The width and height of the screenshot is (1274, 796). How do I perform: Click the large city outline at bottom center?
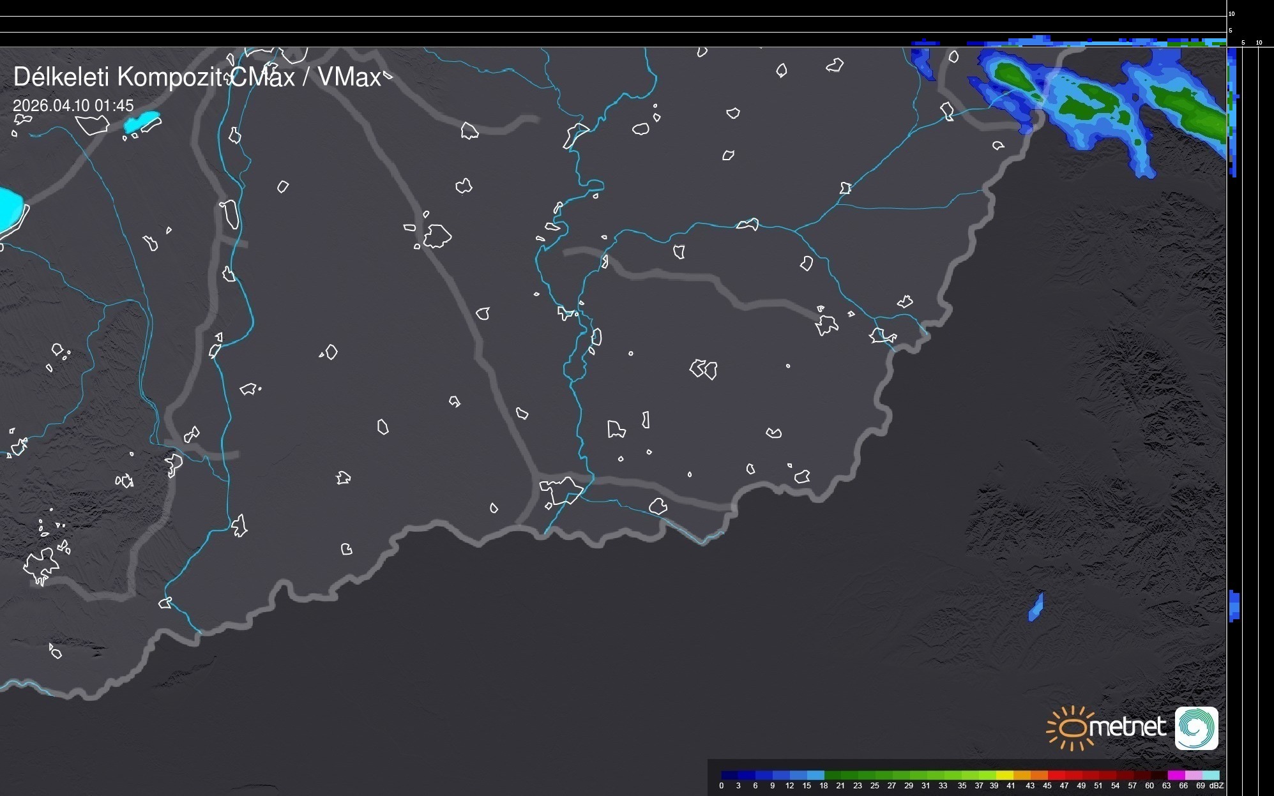click(x=561, y=490)
